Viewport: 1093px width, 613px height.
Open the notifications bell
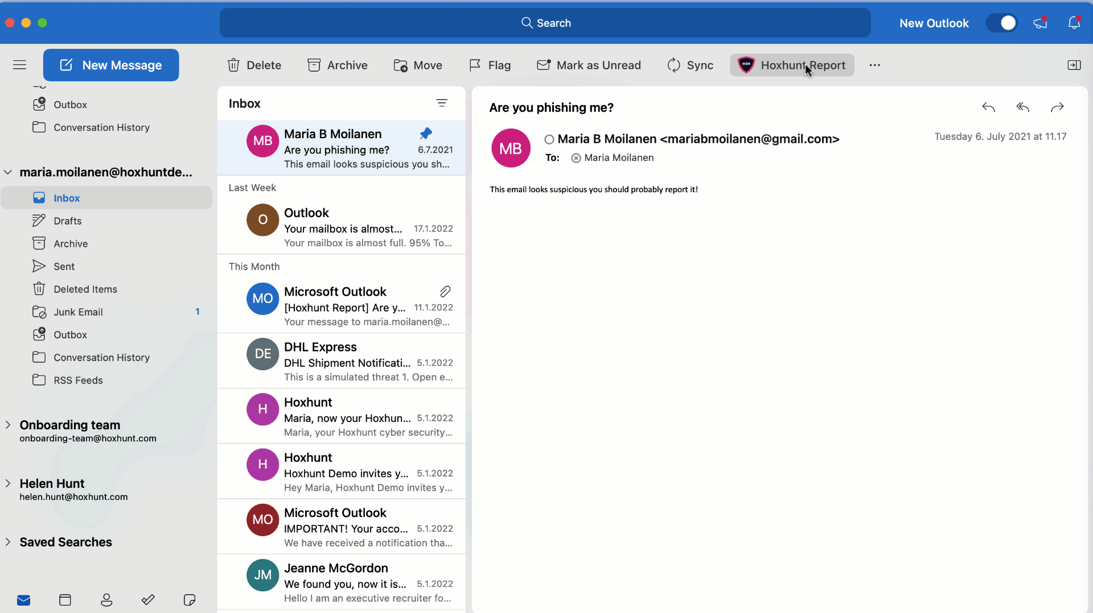[x=1074, y=23]
